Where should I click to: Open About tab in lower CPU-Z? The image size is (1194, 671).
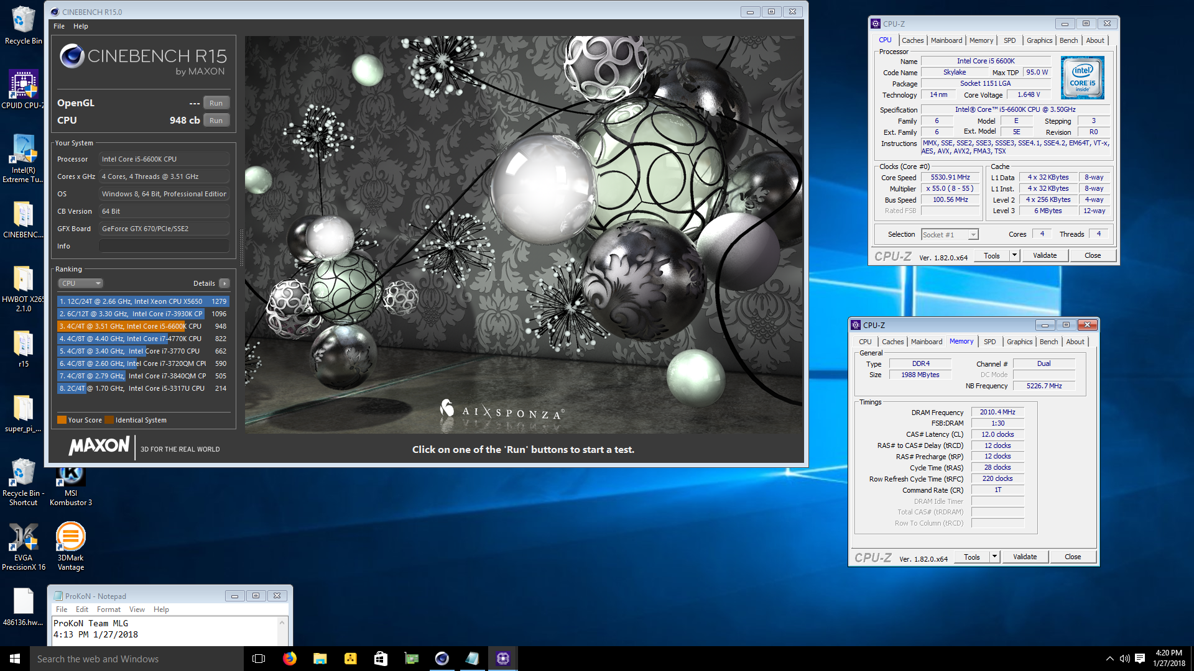pos(1075,342)
